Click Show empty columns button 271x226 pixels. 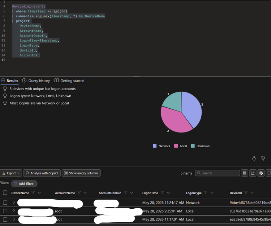coord(81,173)
